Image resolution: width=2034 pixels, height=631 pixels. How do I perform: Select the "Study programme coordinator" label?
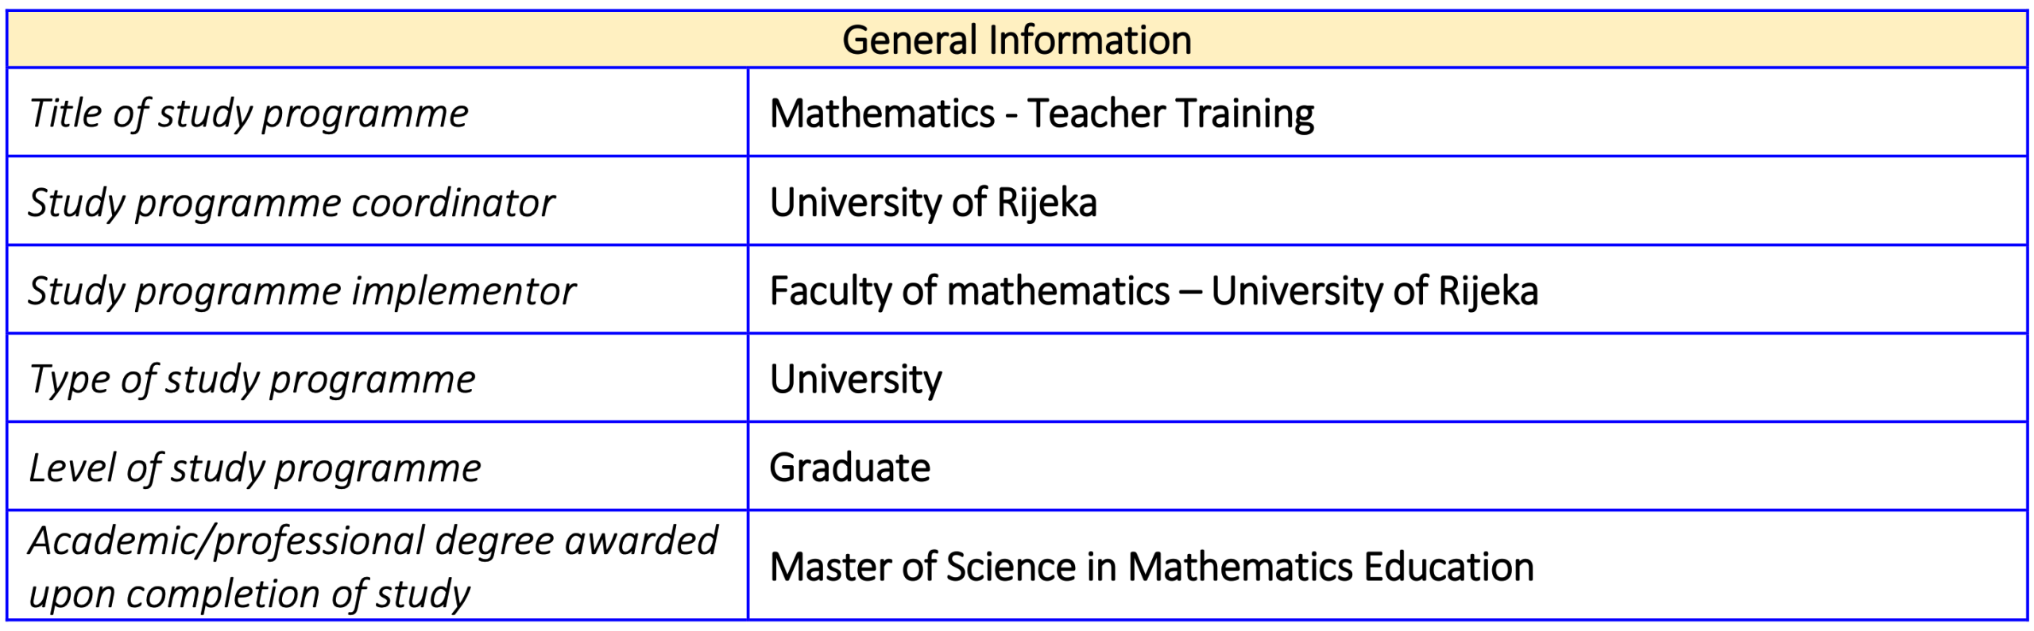point(291,203)
